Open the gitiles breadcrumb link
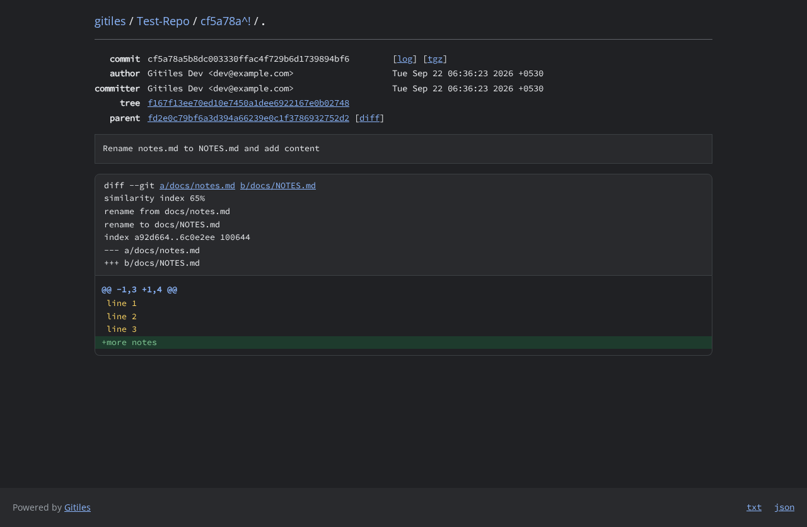Image resolution: width=807 pixels, height=527 pixels. (110, 21)
